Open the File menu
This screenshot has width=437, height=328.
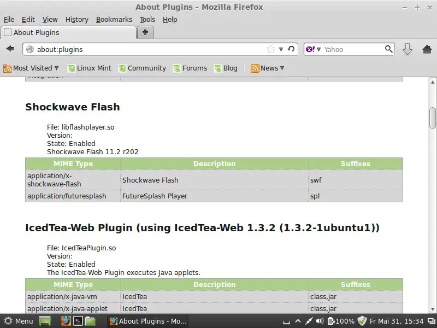tap(9, 20)
